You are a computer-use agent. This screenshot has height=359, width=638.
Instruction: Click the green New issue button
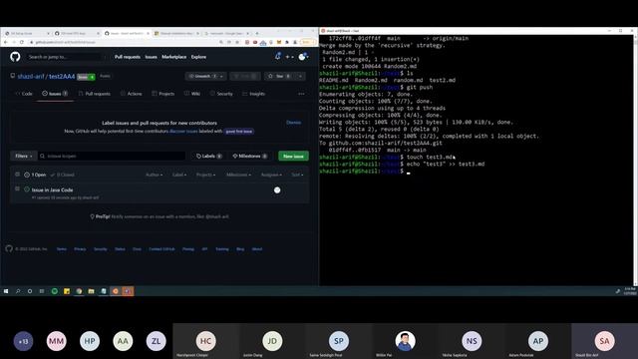pos(293,156)
